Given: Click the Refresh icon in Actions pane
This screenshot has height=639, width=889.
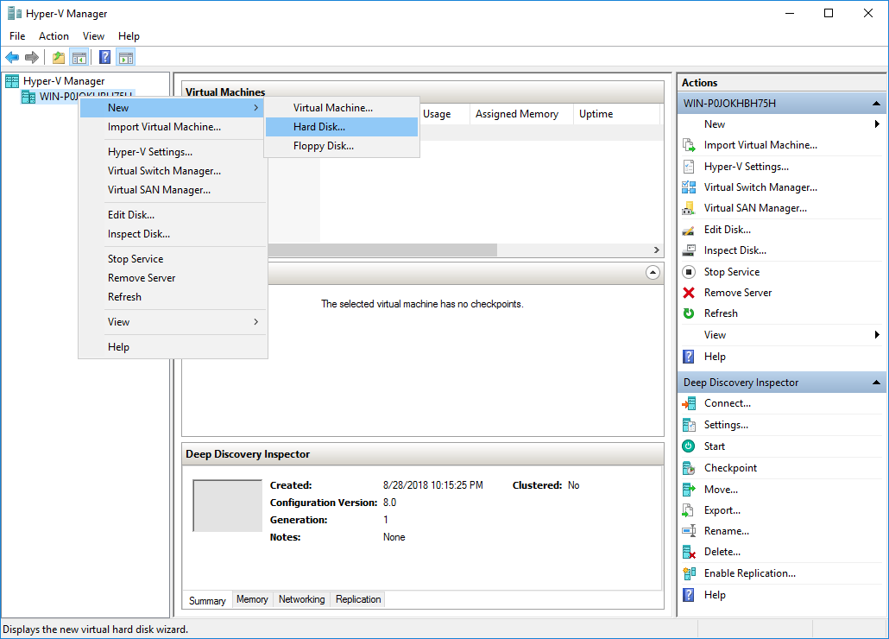Looking at the screenshot, I should (689, 313).
